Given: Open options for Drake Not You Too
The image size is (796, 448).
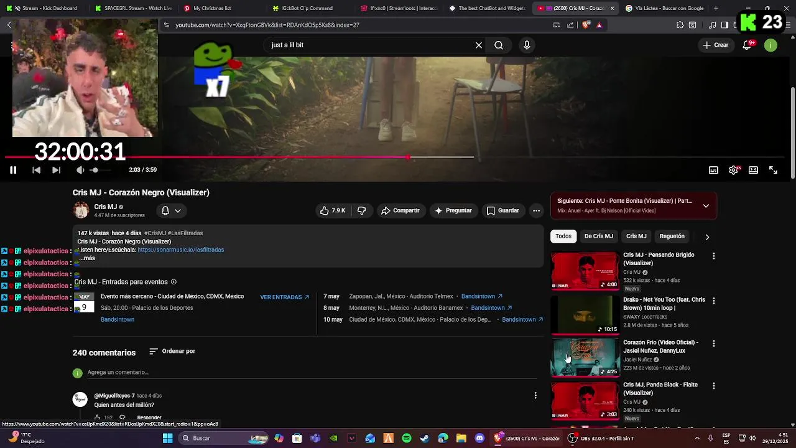Looking at the screenshot, I should pos(713,301).
